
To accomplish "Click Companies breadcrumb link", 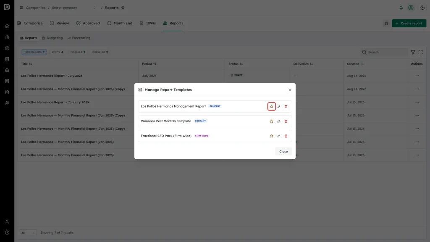I will 35,8.
